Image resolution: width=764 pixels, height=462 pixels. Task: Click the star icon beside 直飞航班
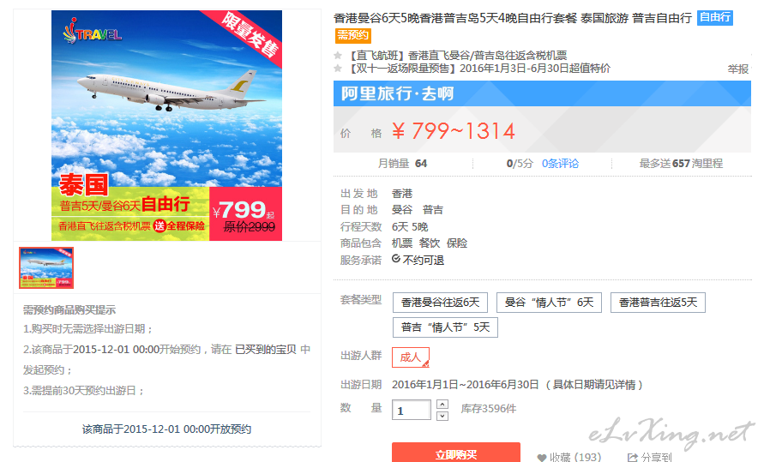pos(338,56)
